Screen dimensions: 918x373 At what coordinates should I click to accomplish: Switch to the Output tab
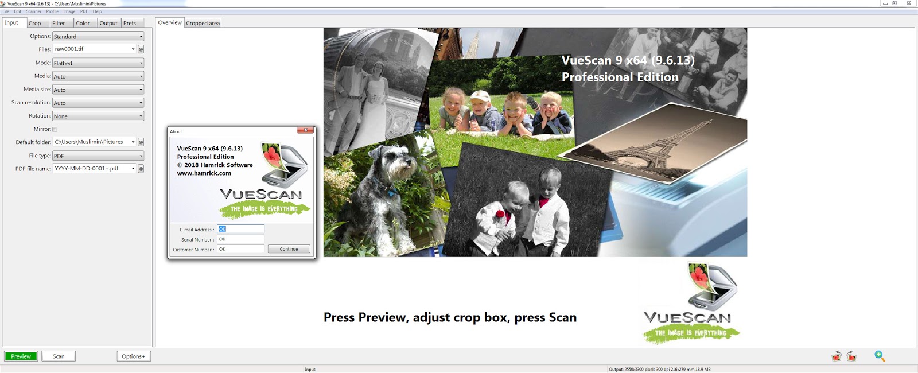coord(108,24)
